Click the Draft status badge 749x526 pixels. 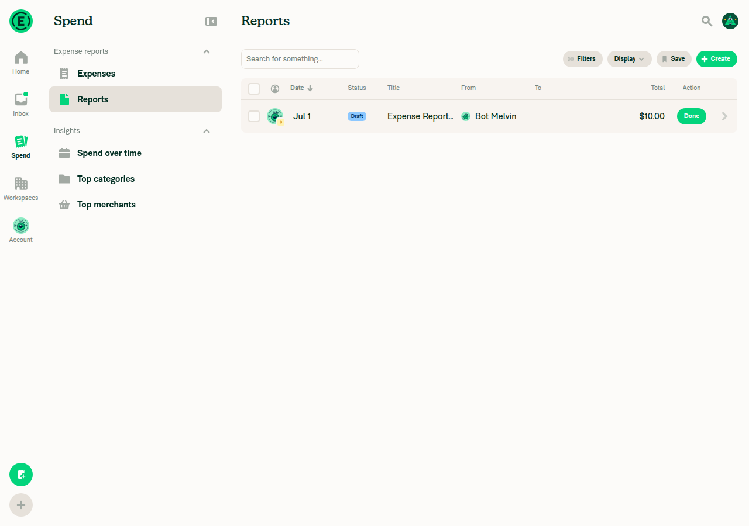pyautogui.click(x=357, y=116)
